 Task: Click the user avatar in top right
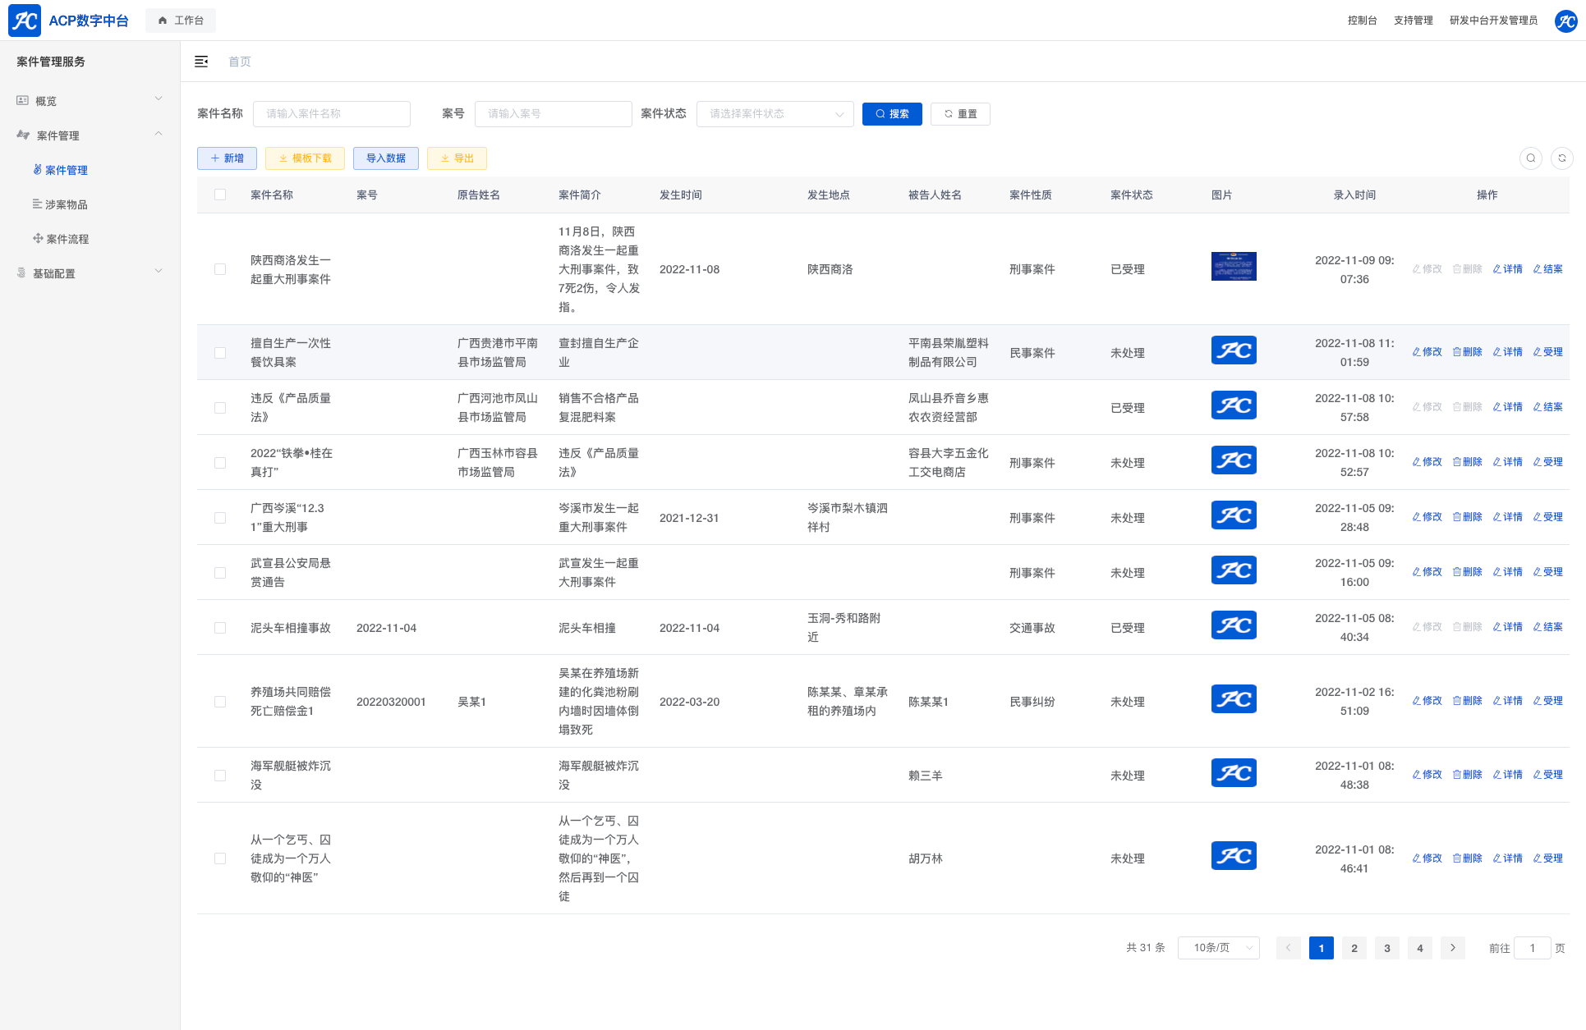[x=1565, y=21]
